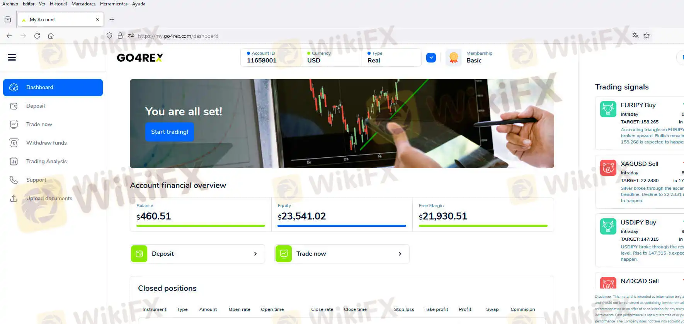Click the green Deposit card icon
This screenshot has height=324, width=684.
(x=139, y=254)
